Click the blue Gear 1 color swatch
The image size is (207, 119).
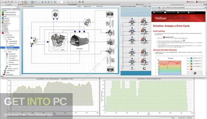pyautogui.click(x=191, y=58)
